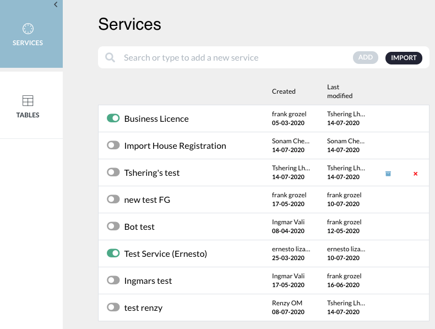This screenshot has height=329, width=435.
Task: Open the Business Licence service
Action: (x=156, y=119)
